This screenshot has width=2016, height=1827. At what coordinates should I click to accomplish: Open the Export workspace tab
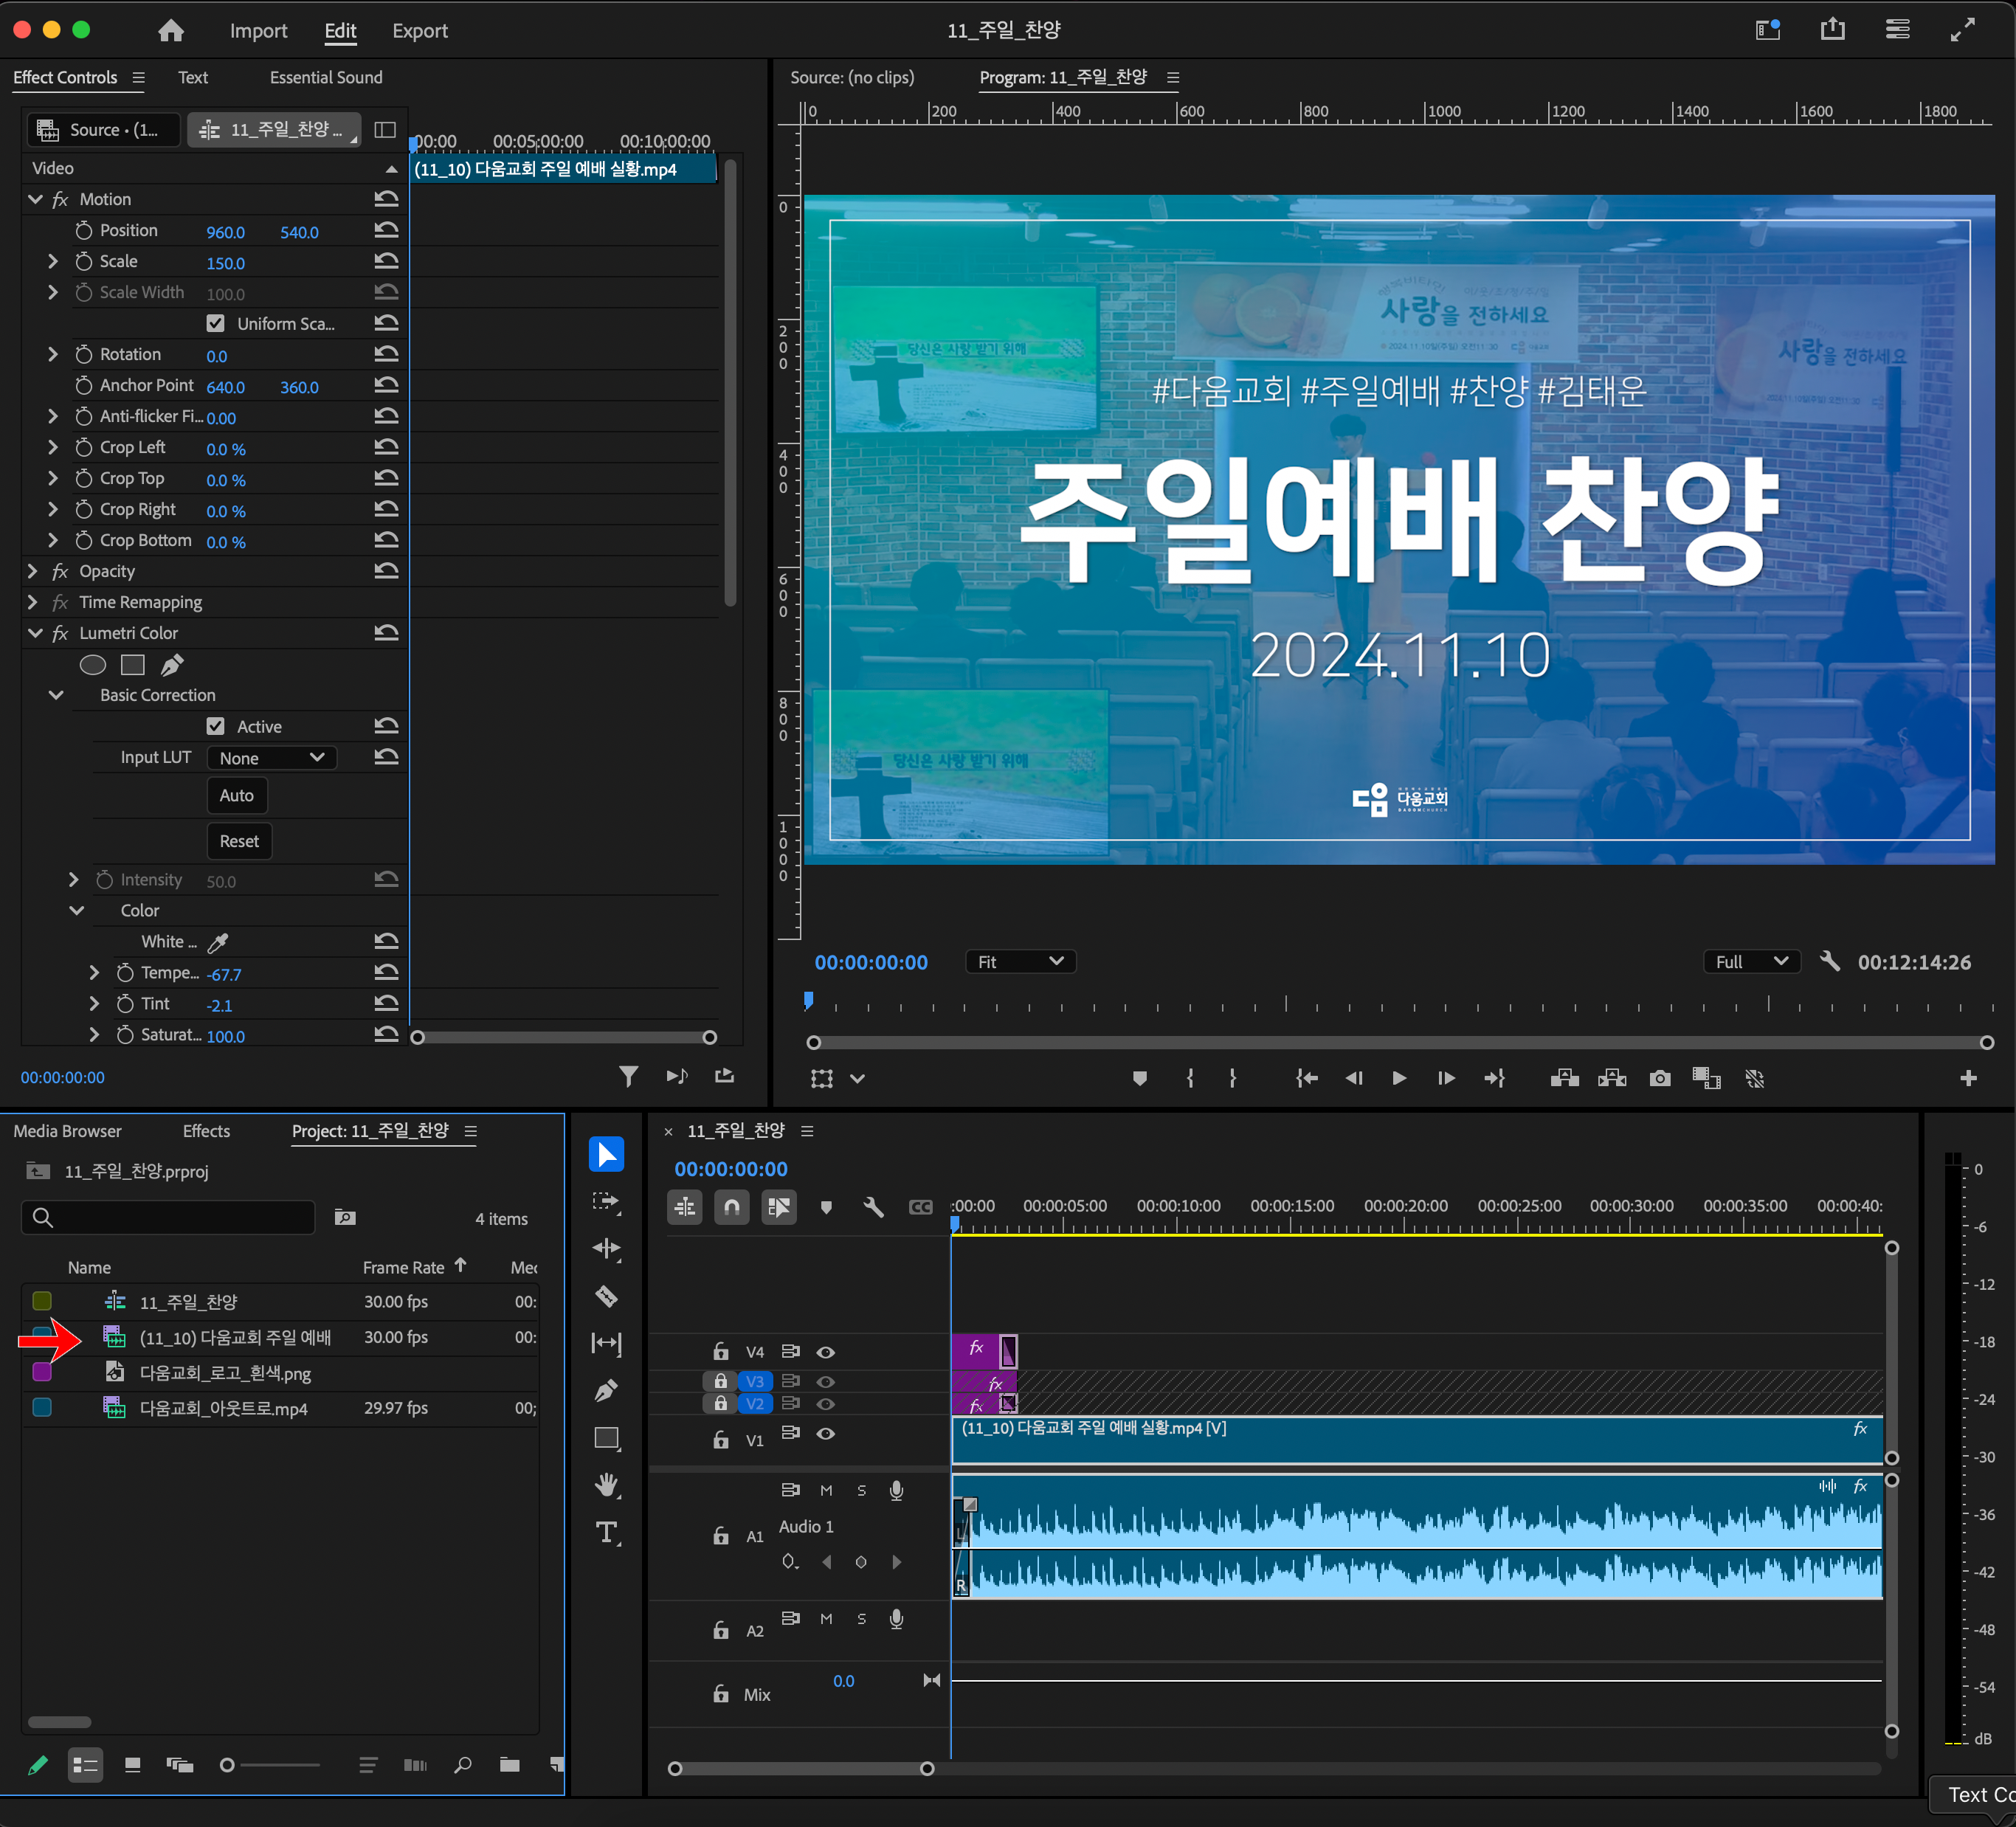[x=419, y=31]
